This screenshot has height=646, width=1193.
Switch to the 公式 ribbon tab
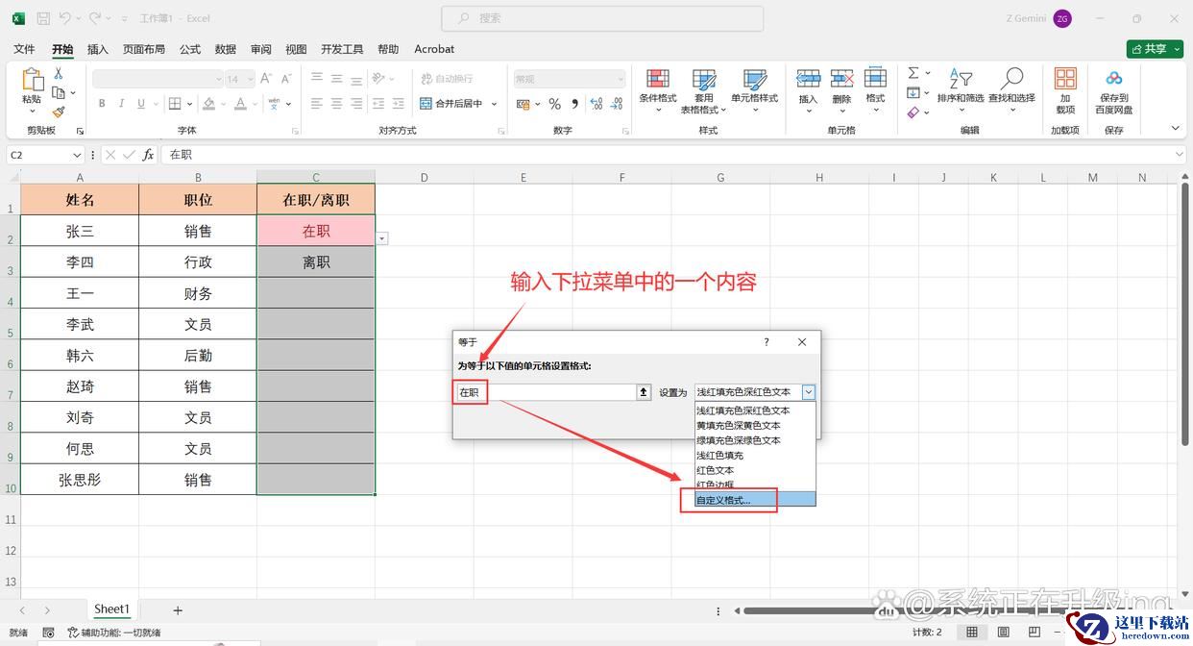190,49
